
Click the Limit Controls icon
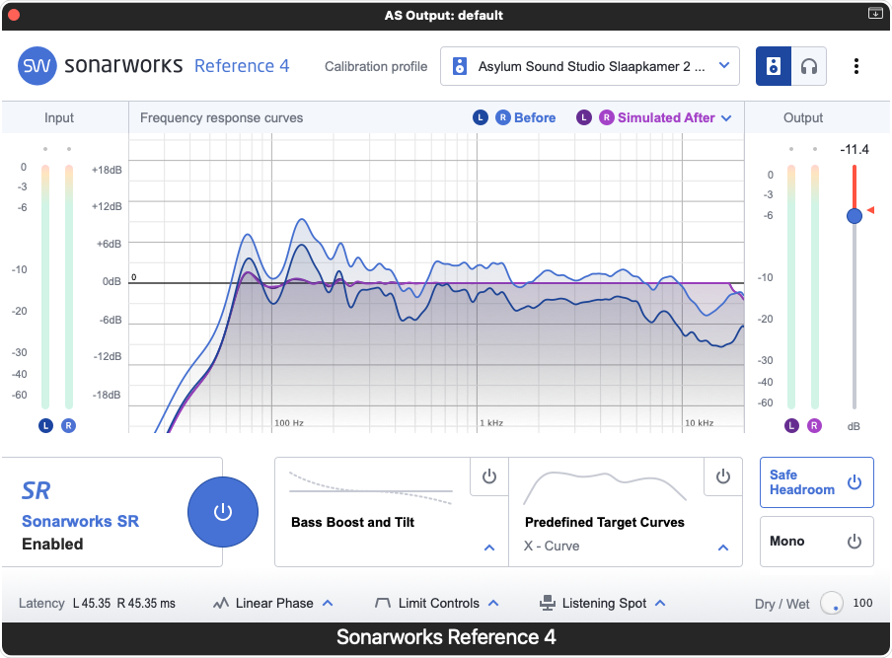(383, 603)
